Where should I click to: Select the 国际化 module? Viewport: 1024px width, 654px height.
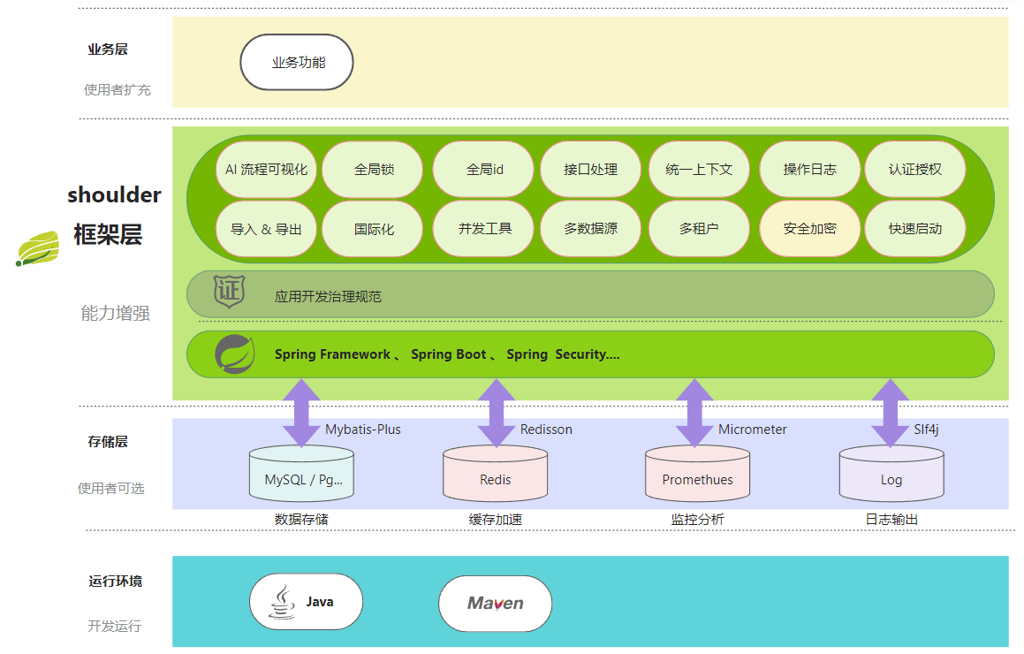point(374,229)
